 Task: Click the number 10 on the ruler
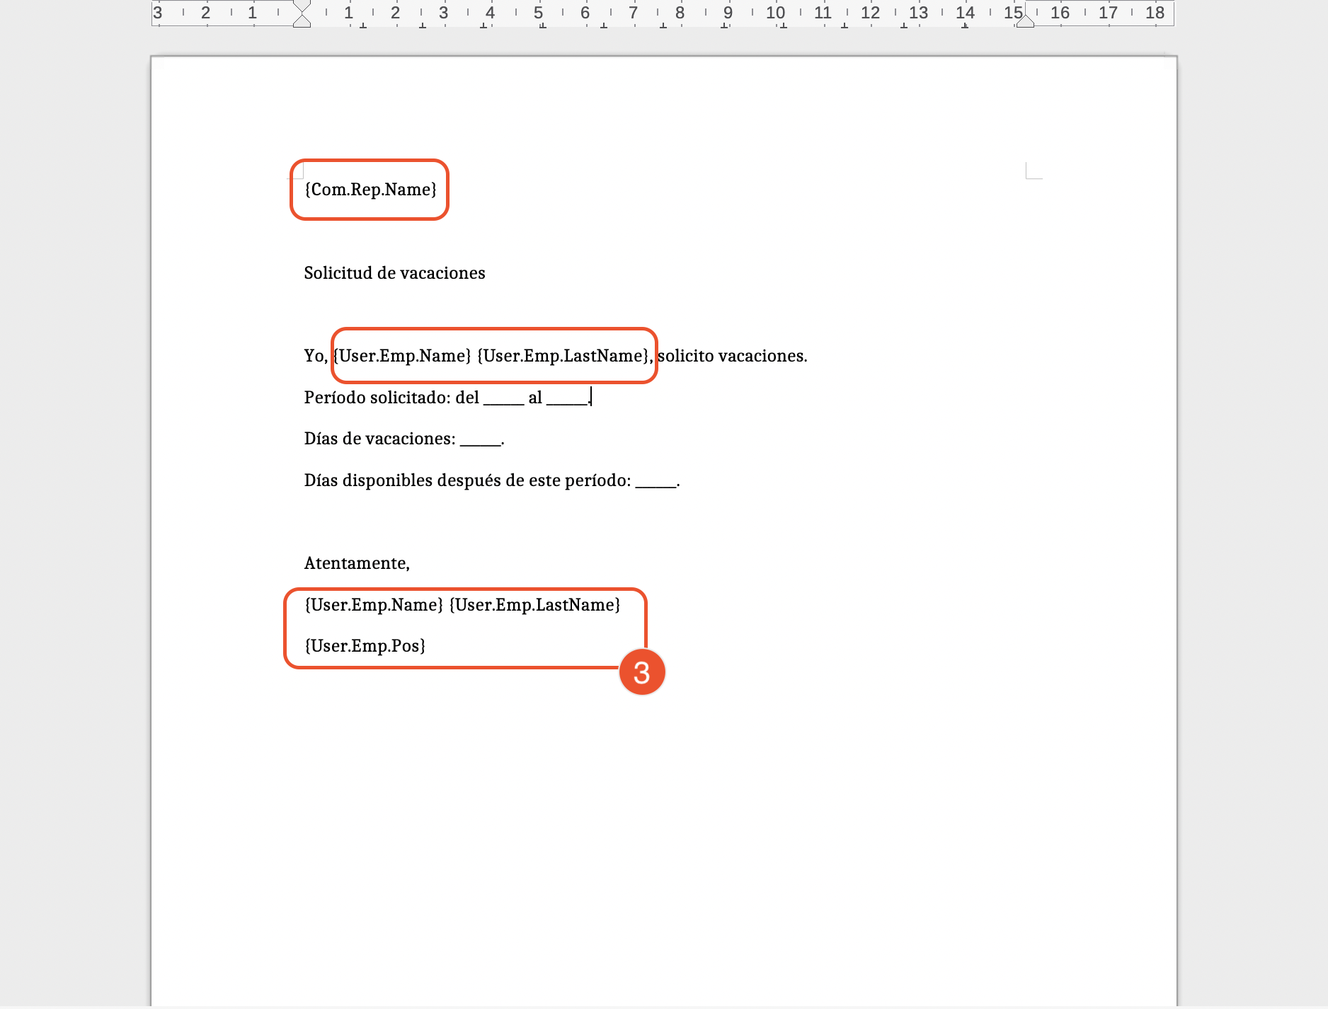[x=775, y=13]
